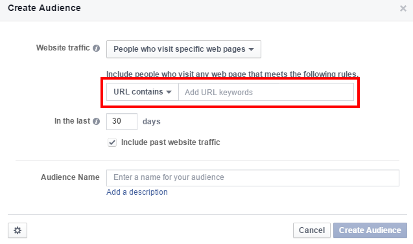
Task: Click the Create Audience dialog title
Action: click(44, 8)
